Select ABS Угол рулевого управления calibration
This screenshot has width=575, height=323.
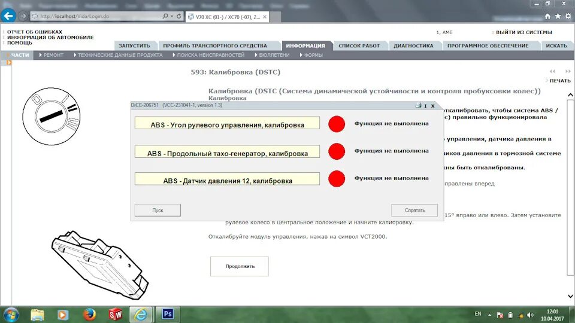click(227, 123)
